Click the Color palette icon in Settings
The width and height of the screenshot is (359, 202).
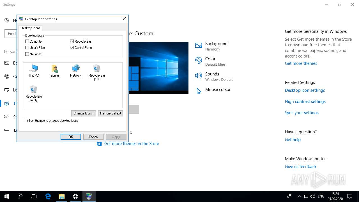[199, 60]
